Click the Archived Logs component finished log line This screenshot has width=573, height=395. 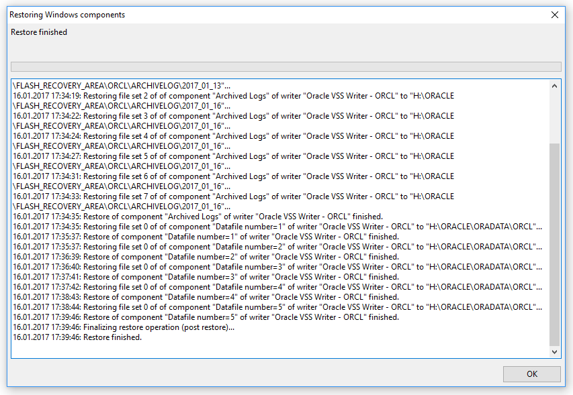coord(197,217)
